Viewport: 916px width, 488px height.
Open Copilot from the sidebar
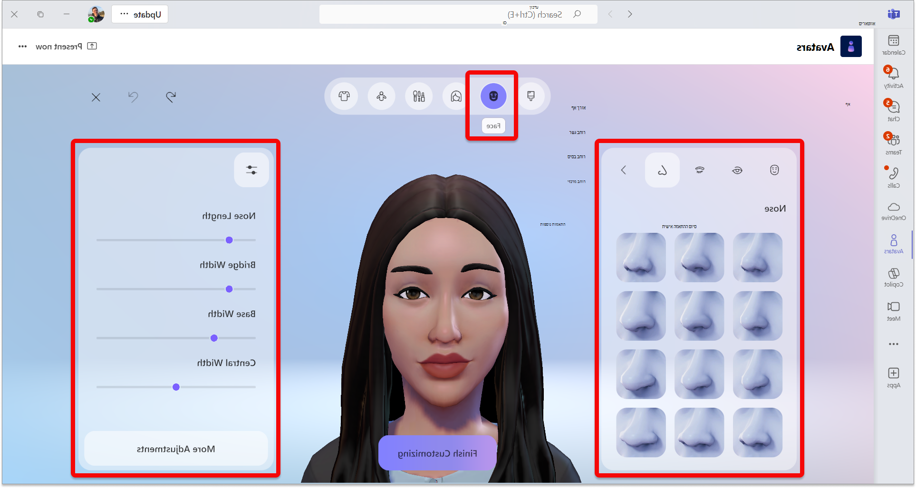coord(893,277)
